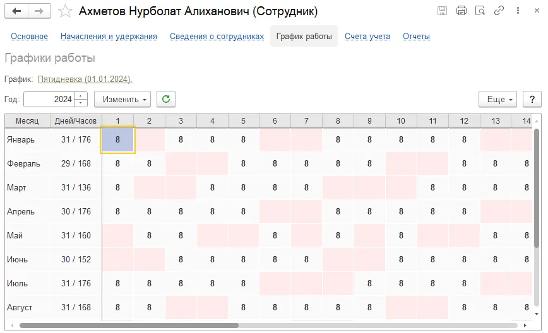Viewport: 548px width, 333px height.
Task: Open the Начисления и удержания tab
Action: pyautogui.click(x=109, y=37)
